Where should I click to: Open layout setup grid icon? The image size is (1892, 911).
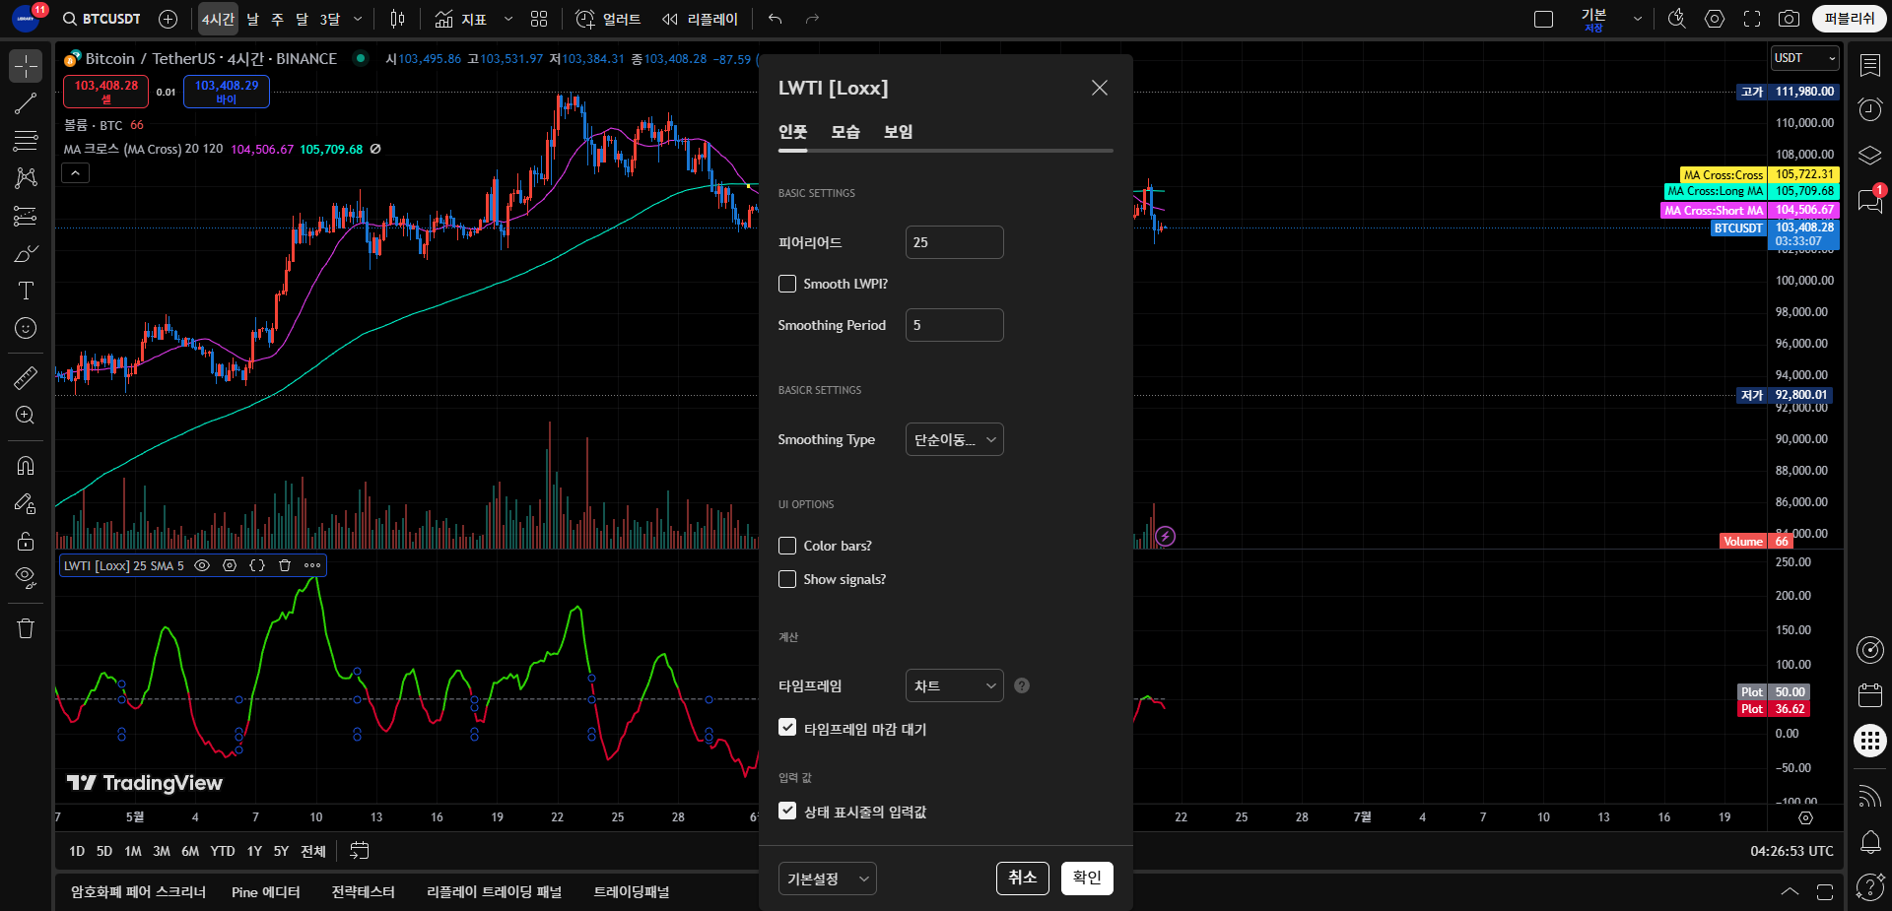538,19
